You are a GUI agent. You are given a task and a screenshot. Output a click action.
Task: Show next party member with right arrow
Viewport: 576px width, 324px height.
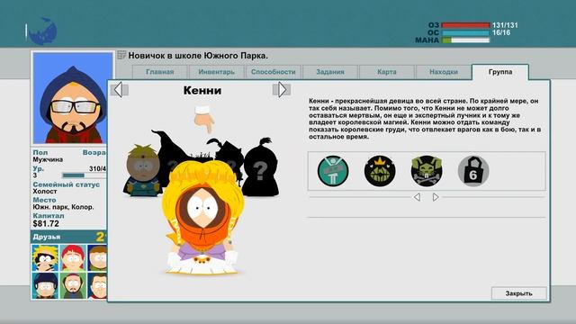point(282,90)
